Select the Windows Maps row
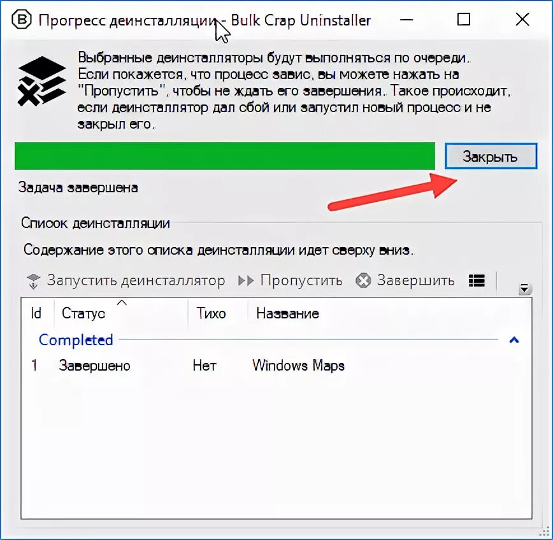Image resolution: width=553 pixels, height=540 pixels. point(276,366)
